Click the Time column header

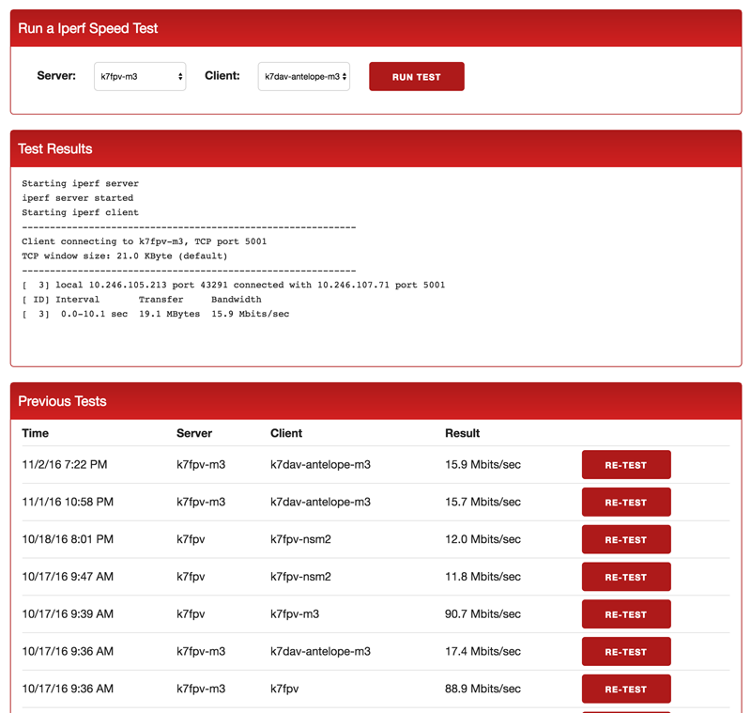point(35,433)
